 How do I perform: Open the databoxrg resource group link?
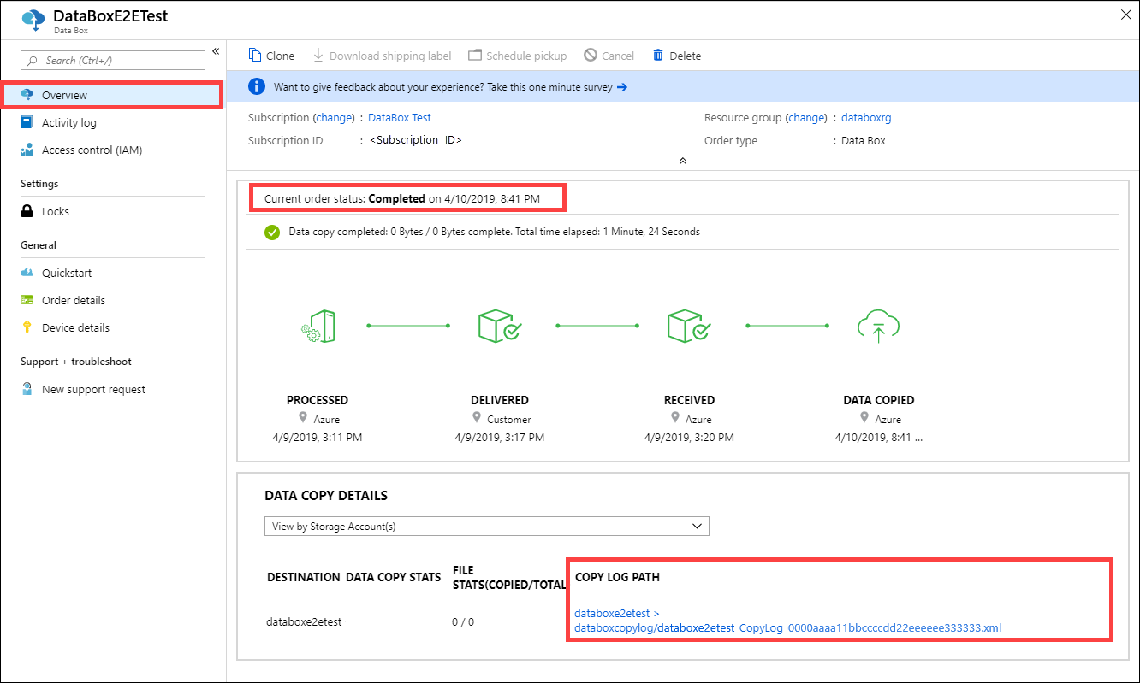[x=866, y=117]
